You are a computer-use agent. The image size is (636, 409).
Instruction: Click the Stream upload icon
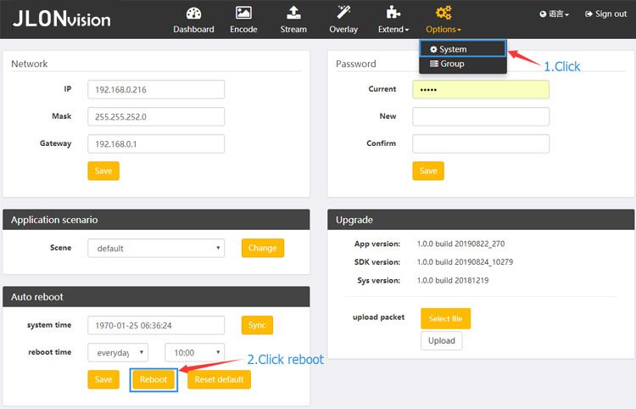(x=293, y=13)
